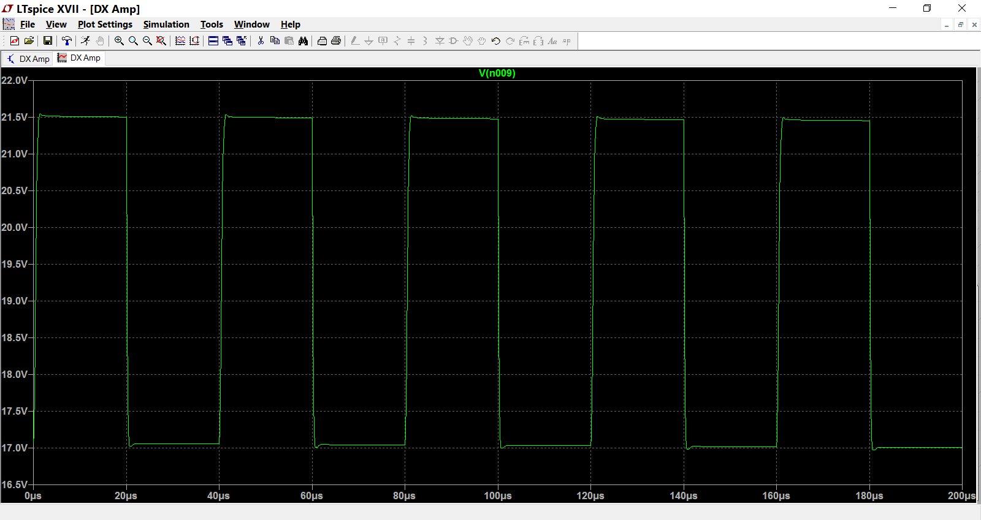Minimize the inner DX Amp document window
Image resolution: width=981 pixels, height=520 pixels.
point(947,25)
